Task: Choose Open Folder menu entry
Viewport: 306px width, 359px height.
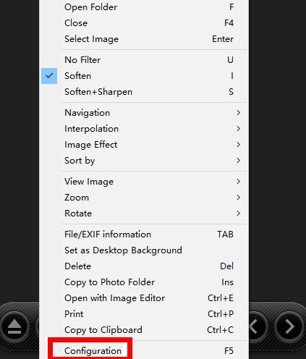Action: [145, 7]
